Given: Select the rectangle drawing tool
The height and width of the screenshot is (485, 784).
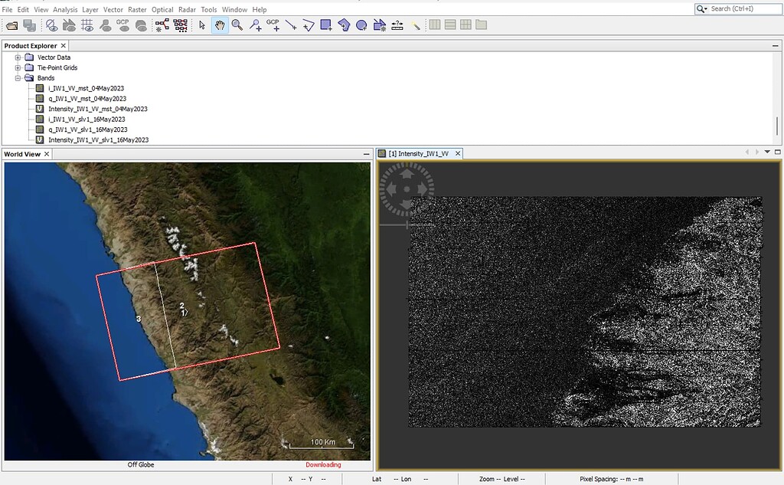Looking at the screenshot, I should pyautogui.click(x=324, y=25).
